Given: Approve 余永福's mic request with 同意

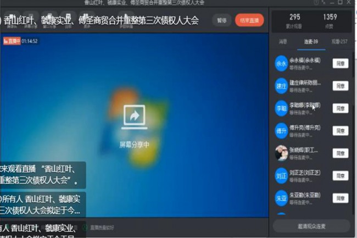Looking at the screenshot, I should [341, 64].
